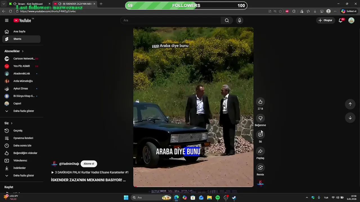Open the browser profile icon
Screen dimensions: 360x202
tap(328, 11)
